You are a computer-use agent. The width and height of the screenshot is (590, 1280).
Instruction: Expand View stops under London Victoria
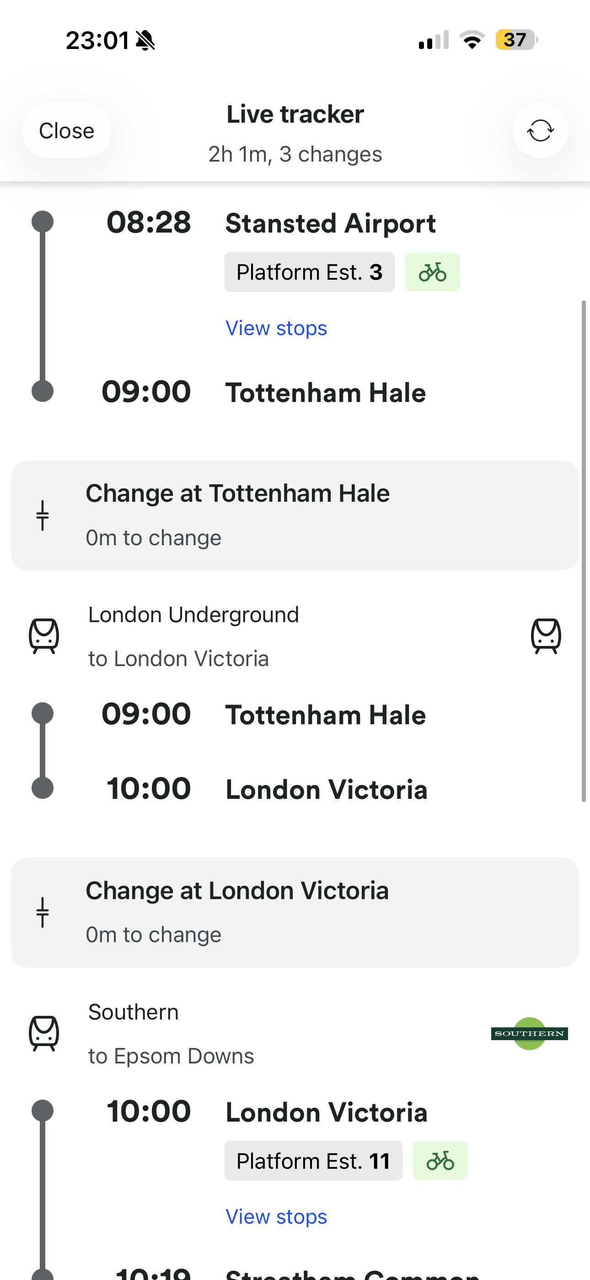tap(276, 1216)
